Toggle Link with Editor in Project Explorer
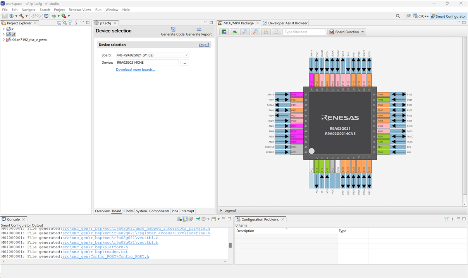The height and width of the screenshot is (278, 468). click(65, 23)
